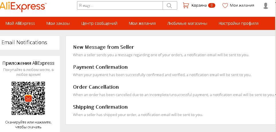
Task: Click the heart wishlist icon
Action: [x=225, y=5]
